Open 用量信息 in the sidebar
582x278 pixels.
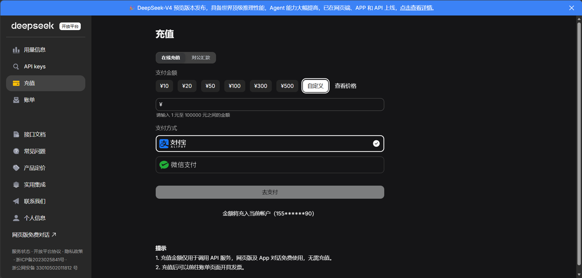point(46,50)
